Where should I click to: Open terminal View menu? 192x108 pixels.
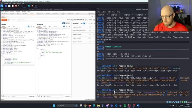(x=114, y=12)
